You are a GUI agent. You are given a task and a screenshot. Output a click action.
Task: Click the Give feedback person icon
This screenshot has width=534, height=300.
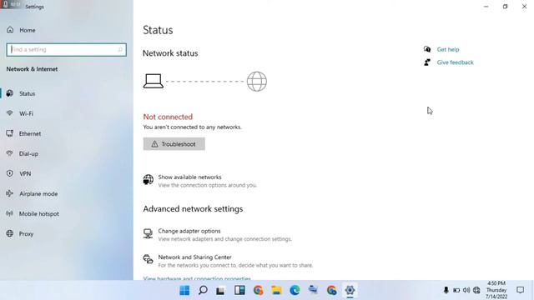[x=426, y=62]
